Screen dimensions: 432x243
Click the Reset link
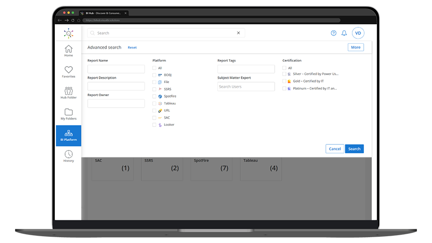coord(132,48)
